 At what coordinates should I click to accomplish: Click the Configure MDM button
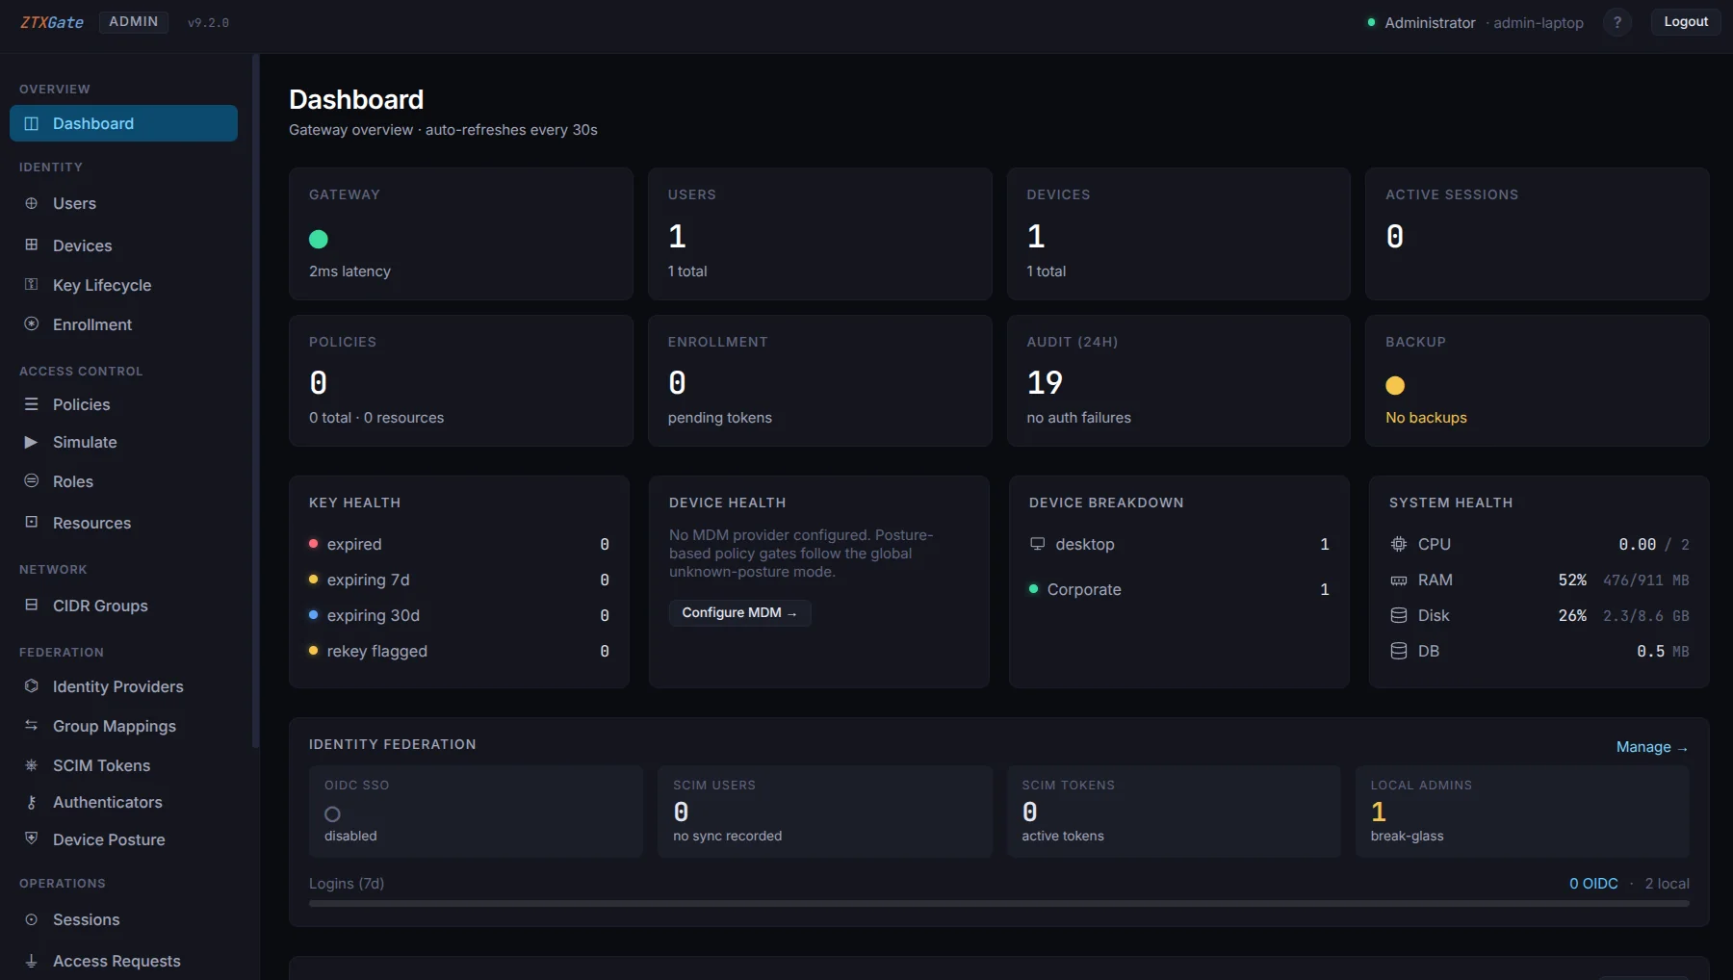pyautogui.click(x=739, y=612)
